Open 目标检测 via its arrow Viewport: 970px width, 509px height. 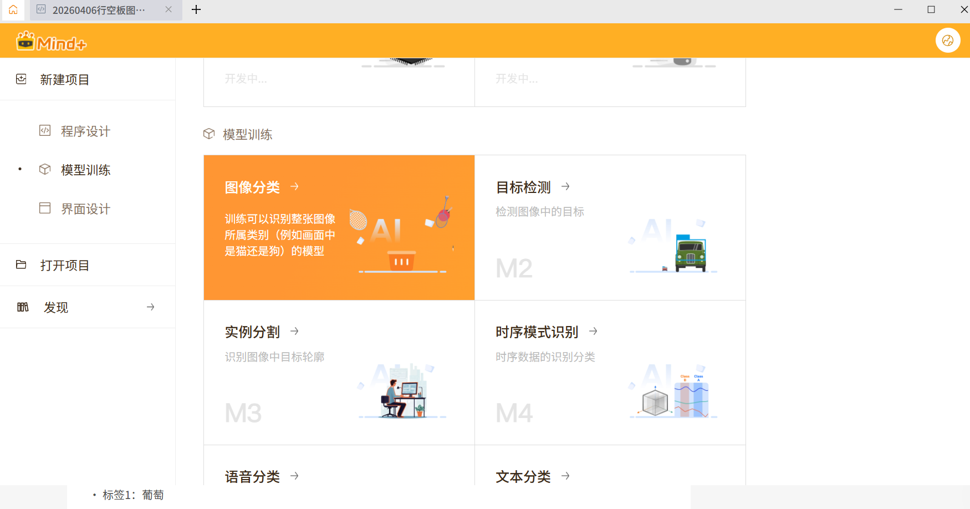[x=565, y=187]
